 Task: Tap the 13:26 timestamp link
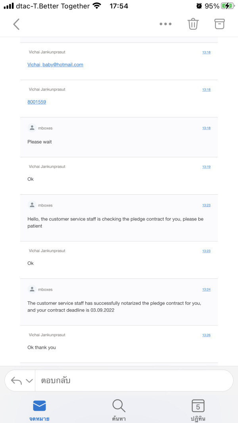click(206, 335)
